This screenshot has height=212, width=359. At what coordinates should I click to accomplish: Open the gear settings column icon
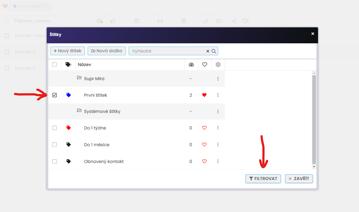point(218,64)
